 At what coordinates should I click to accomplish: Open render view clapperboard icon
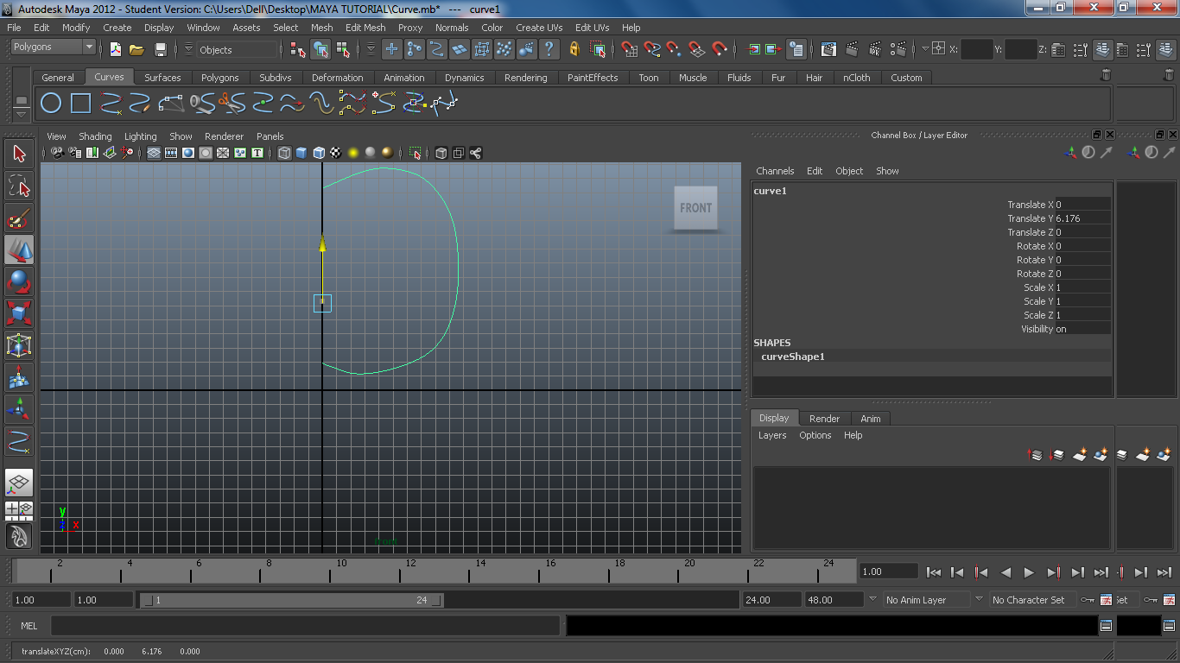tap(828, 49)
